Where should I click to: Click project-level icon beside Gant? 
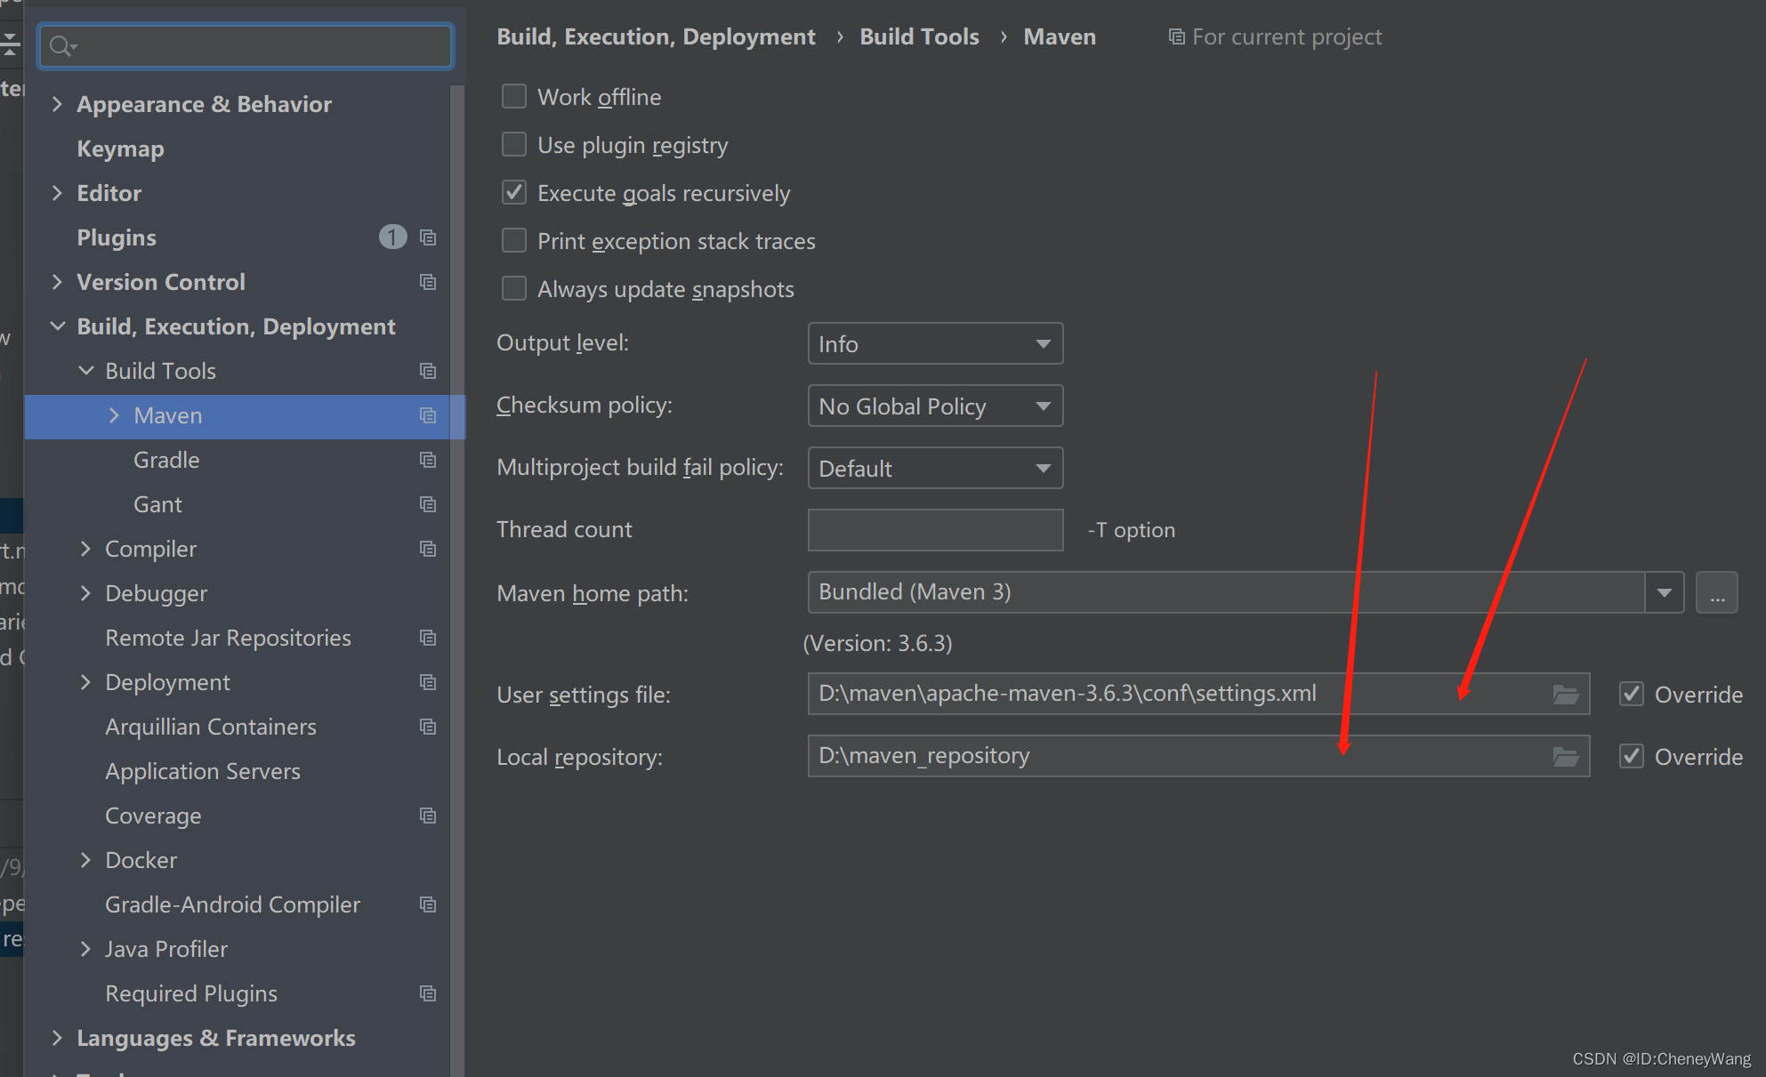[x=428, y=504]
